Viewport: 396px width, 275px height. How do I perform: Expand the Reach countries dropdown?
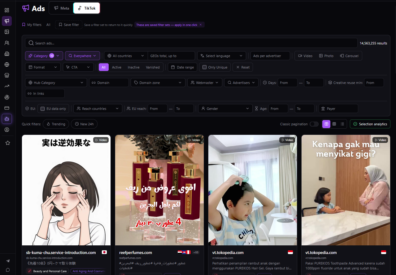98,109
